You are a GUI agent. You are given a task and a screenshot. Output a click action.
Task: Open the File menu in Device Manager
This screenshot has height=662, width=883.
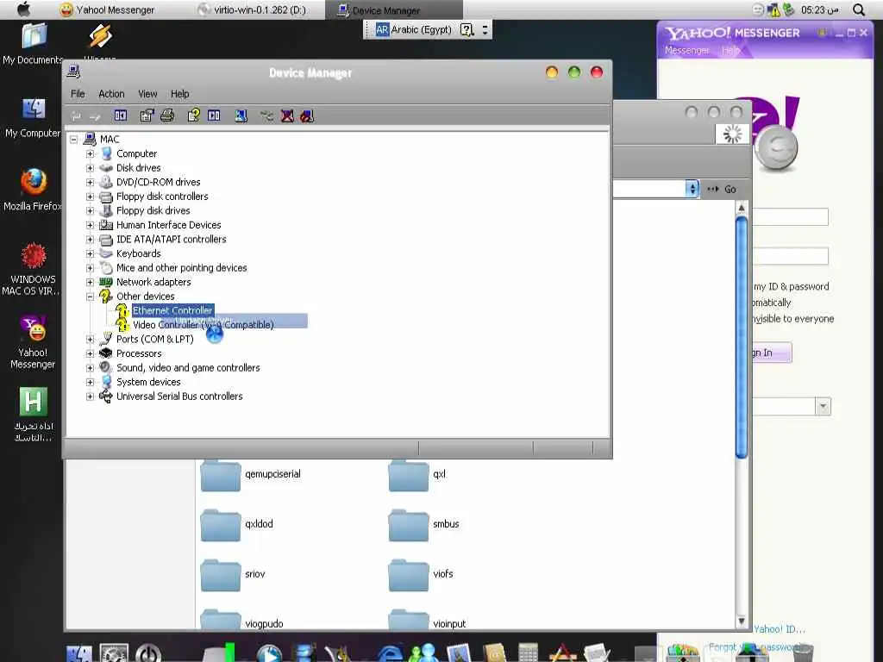tap(78, 94)
